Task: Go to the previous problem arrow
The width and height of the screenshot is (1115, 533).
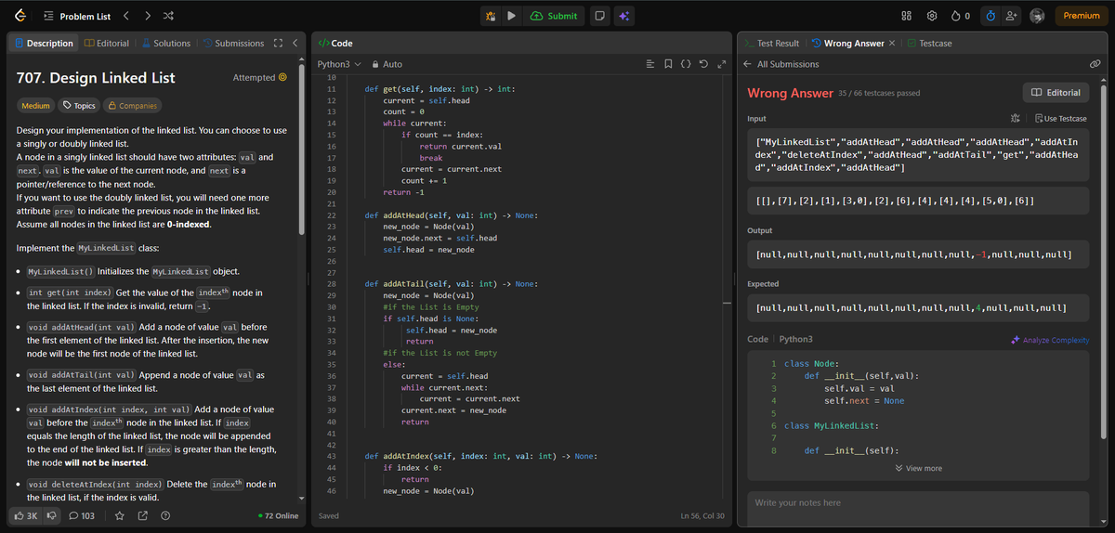Action: coord(127,16)
